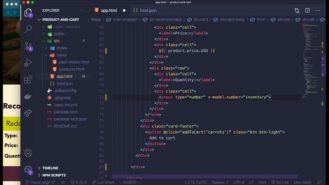This screenshot has width=329, height=185.
Task: Click the Open Changes compare icon
Action: (x=297, y=10)
